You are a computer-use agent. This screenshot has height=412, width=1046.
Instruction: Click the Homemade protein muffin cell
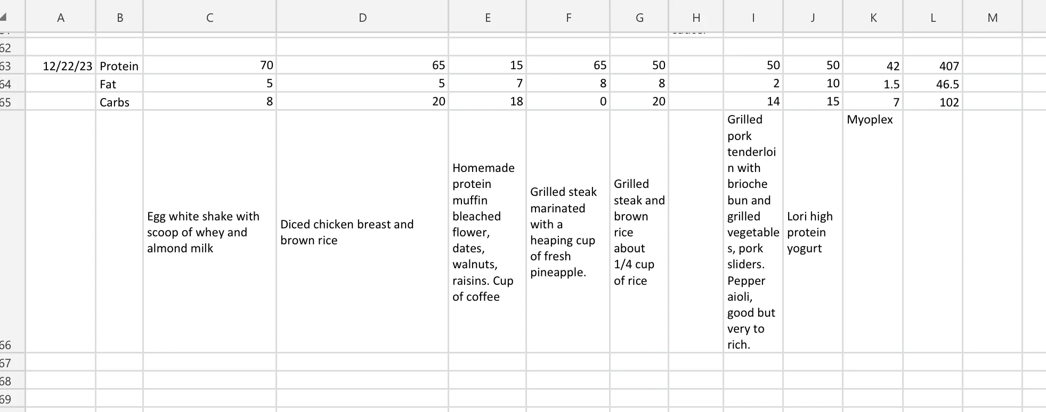click(x=487, y=232)
